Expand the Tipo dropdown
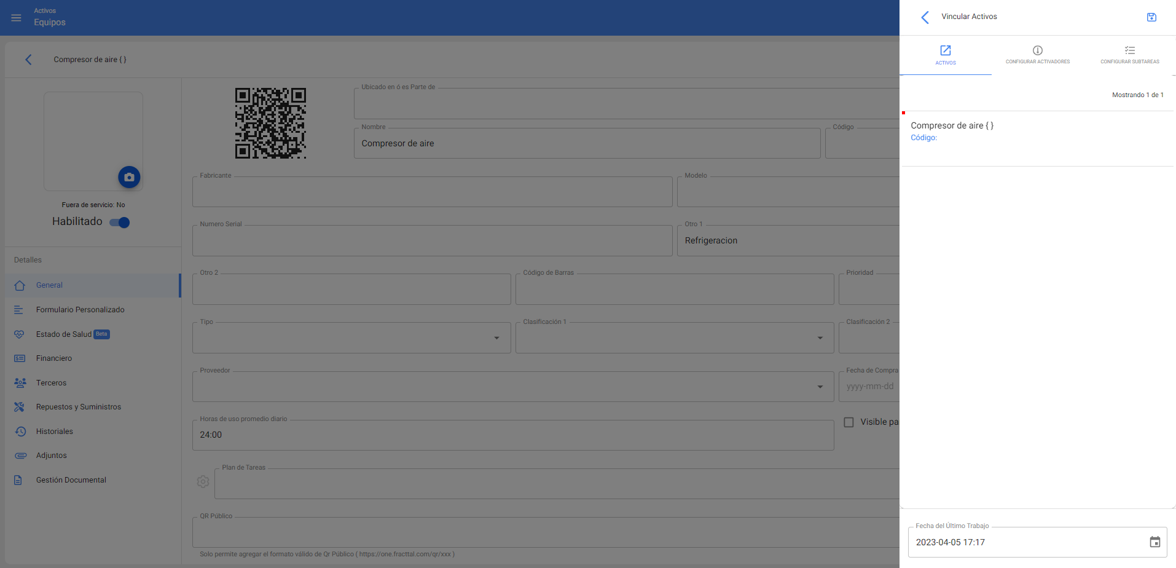This screenshot has width=1176, height=568. [496, 338]
